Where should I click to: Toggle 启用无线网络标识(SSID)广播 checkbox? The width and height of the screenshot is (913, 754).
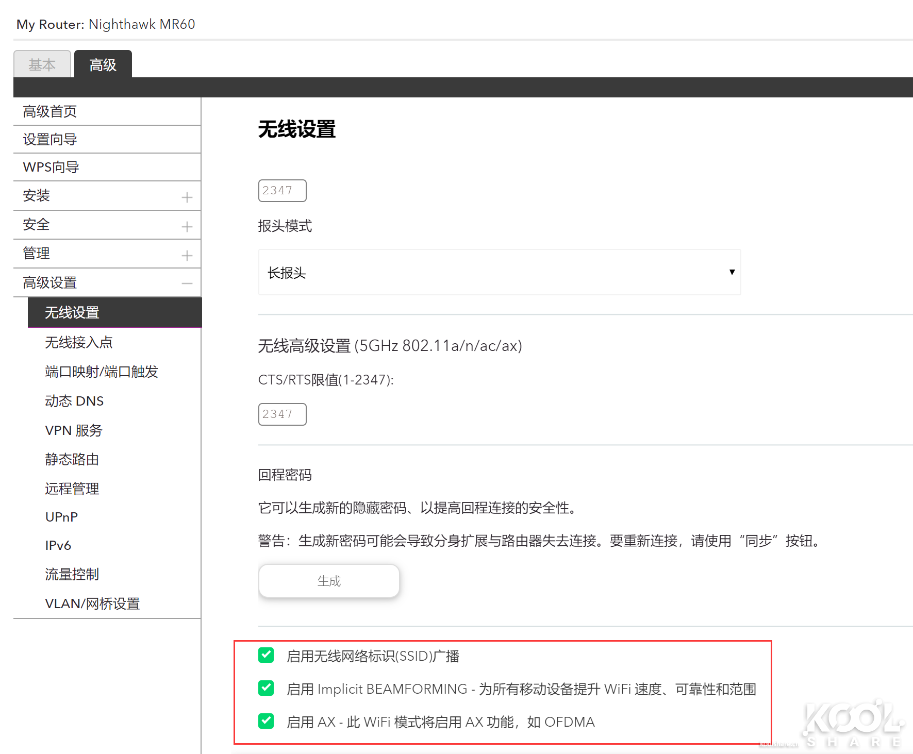[x=266, y=655]
